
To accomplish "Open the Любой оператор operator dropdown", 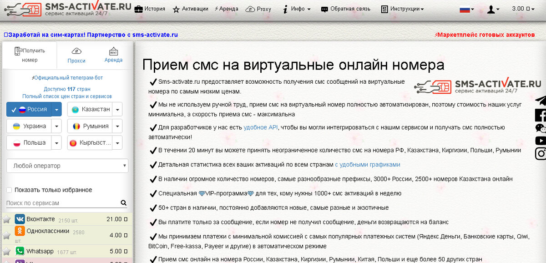I will (67, 166).
